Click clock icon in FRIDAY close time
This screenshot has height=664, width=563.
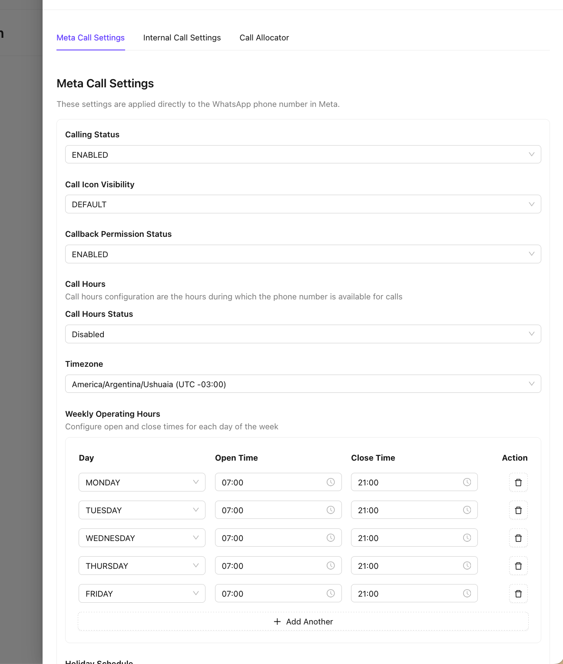click(x=467, y=593)
